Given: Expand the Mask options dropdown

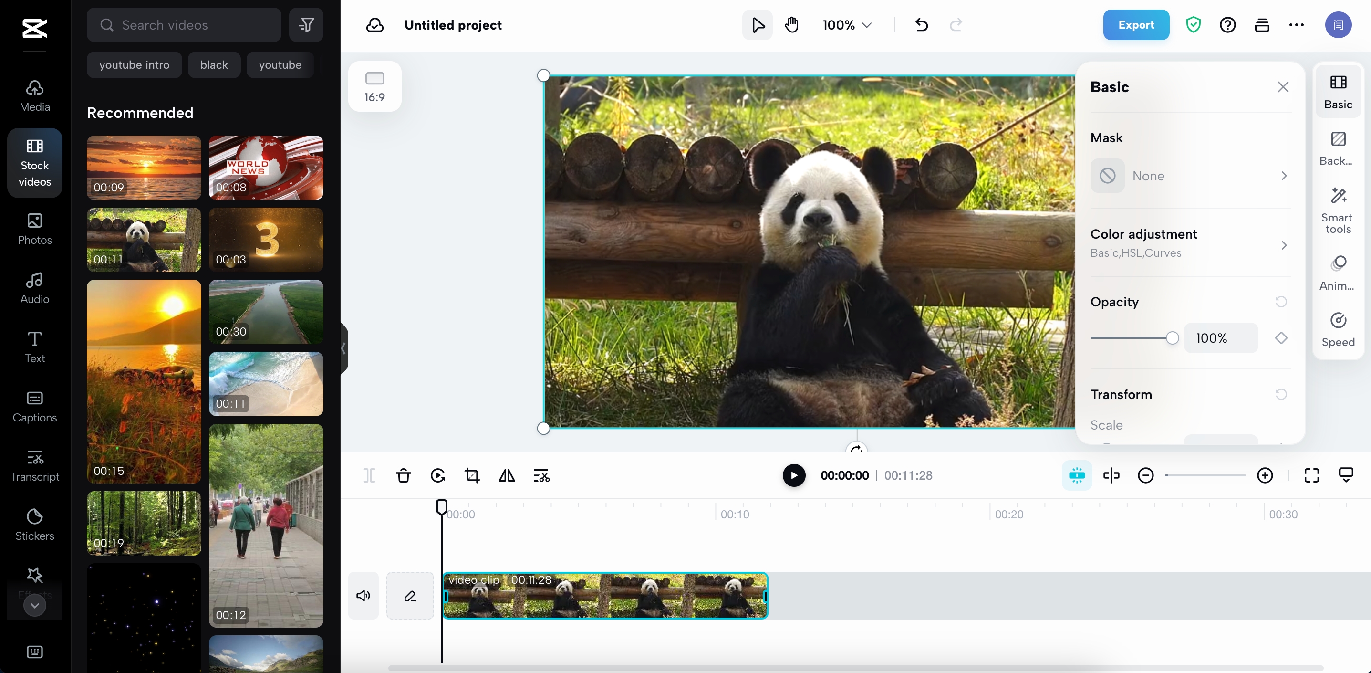Looking at the screenshot, I should coord(1284,175).
